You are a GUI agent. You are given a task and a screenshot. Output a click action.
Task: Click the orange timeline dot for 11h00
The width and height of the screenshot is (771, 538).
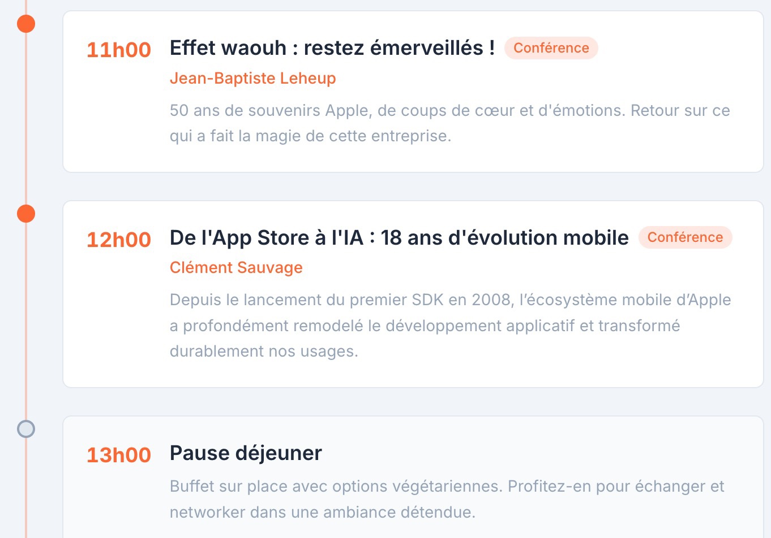(26, 24)
